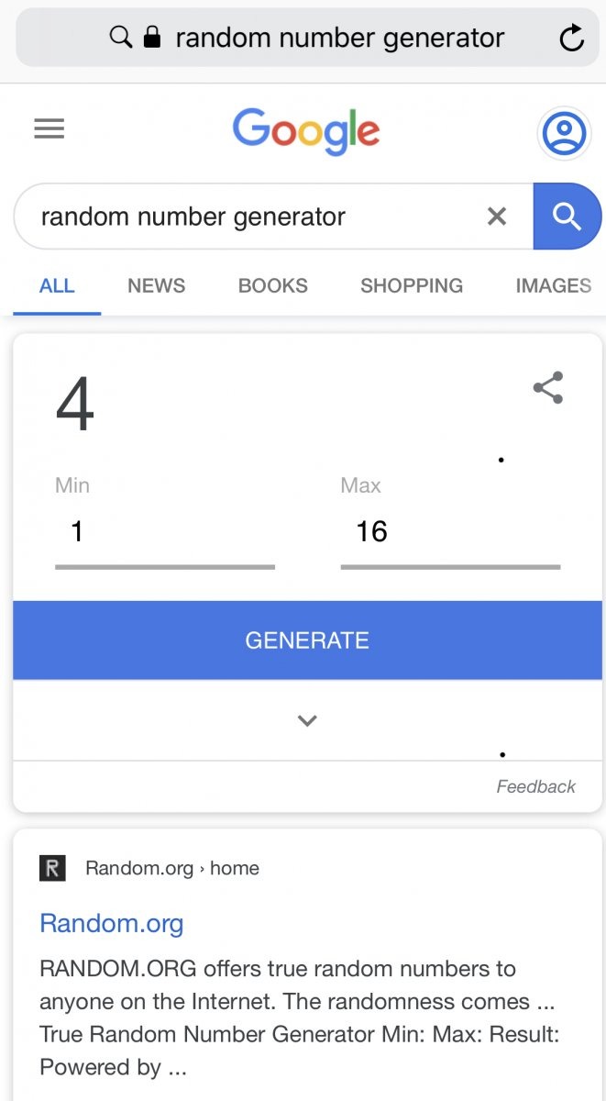Screen dimensions: 606x1101
Task: Open the hamburger menu
Action: 50,129
